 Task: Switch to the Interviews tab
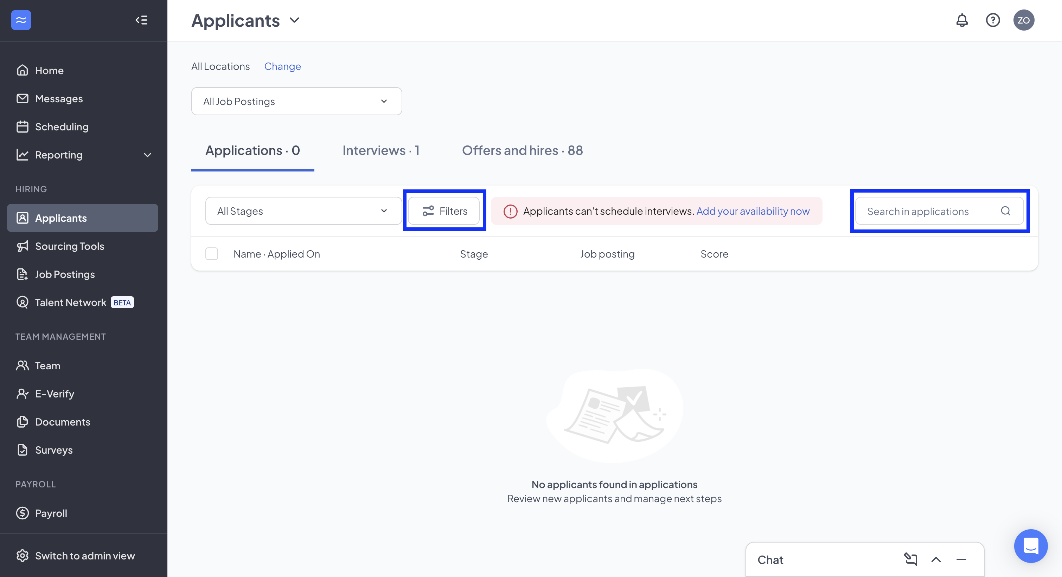pos(380,150)
